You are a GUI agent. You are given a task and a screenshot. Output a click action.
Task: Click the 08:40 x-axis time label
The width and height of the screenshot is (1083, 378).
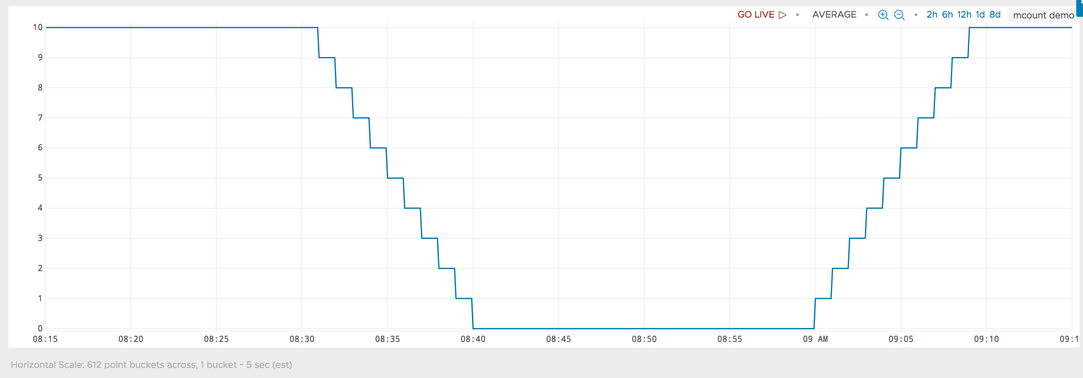tap(473, 339)
